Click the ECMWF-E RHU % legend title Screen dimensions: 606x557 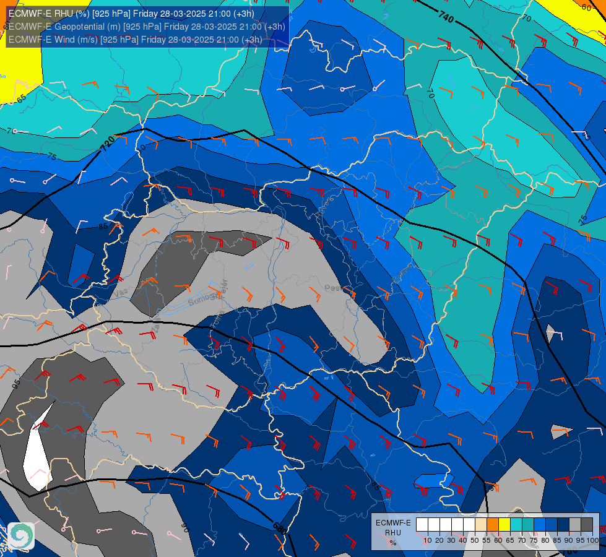click(x=393, y=533)
